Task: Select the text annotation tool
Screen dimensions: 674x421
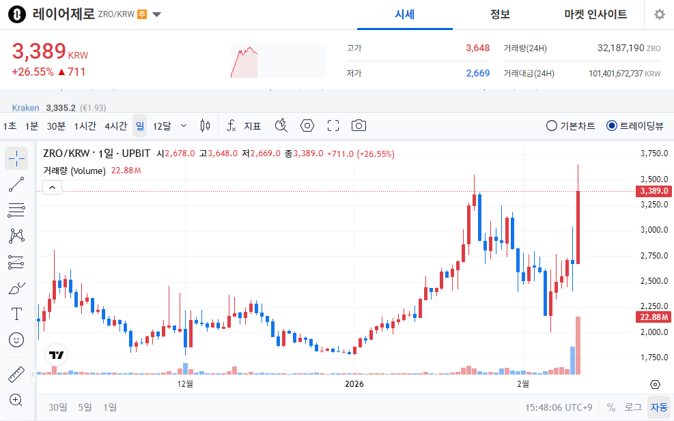Action: (x=16, y=314)
